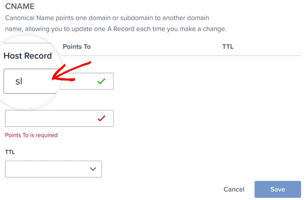Click the CNAME section heading
This screenshot has width=306, height=200.
pyautogui.click(x=20, y=6)
